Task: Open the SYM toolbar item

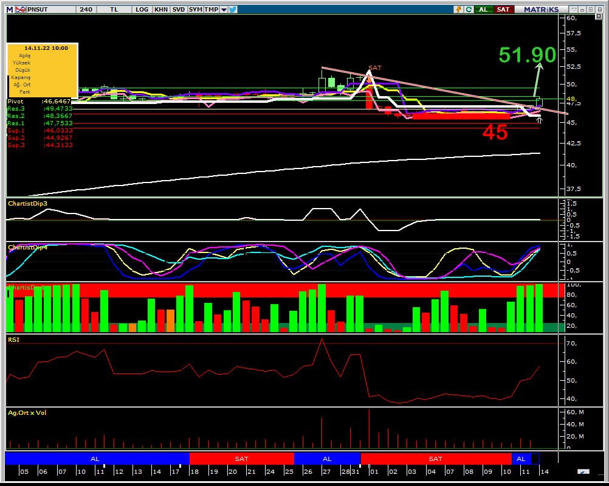Action: [x=195, y=9]
